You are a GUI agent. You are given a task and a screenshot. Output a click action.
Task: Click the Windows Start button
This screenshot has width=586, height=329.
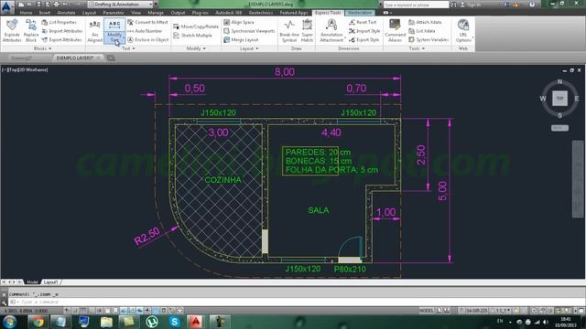click(10, 322)
